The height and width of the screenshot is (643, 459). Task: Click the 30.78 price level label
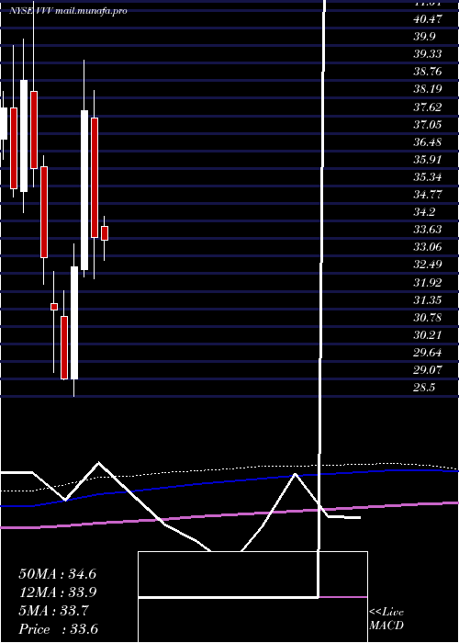428,318
